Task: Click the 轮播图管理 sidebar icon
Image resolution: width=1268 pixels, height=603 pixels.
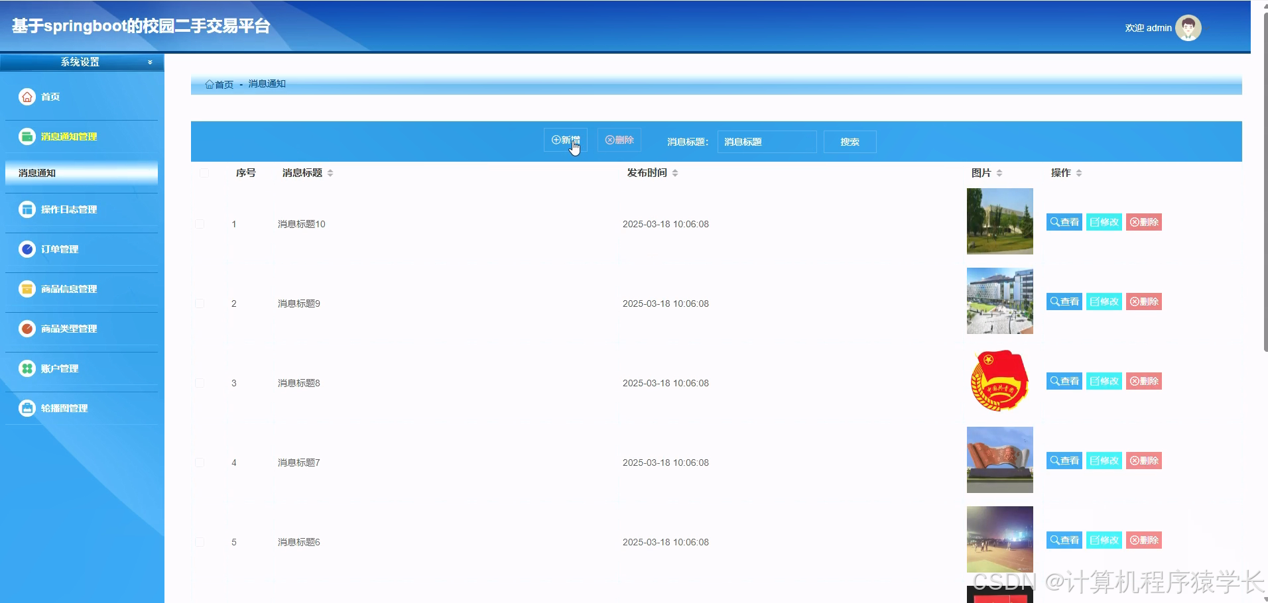Action: (x=27, y=408)
